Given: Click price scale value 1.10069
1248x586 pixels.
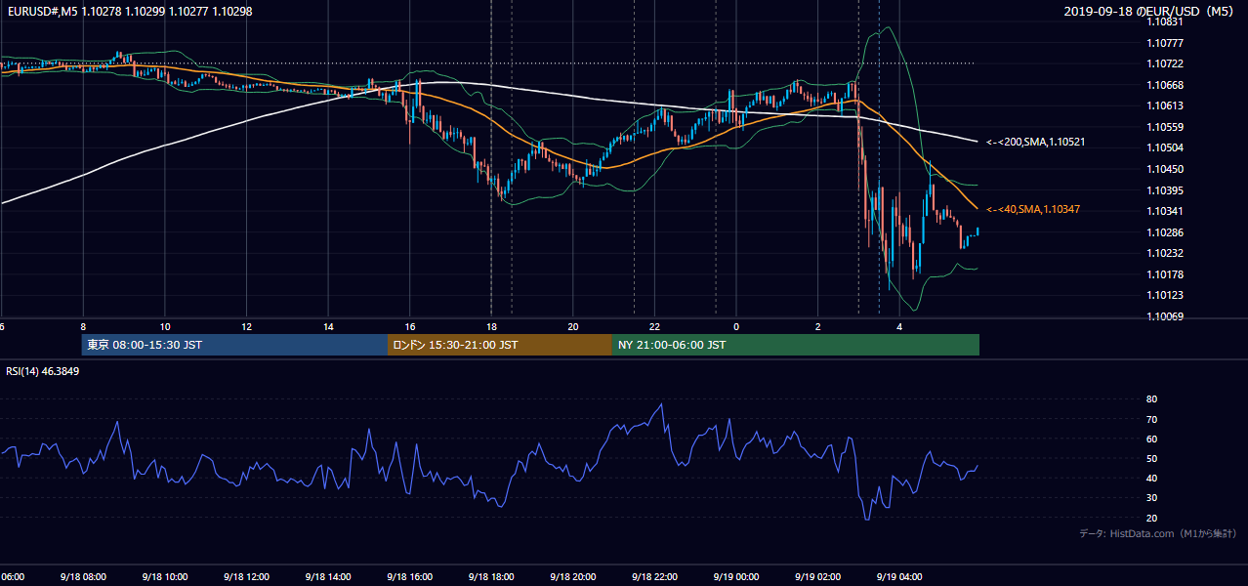Looking at the screenshot, I should [x=1167, y=316].
